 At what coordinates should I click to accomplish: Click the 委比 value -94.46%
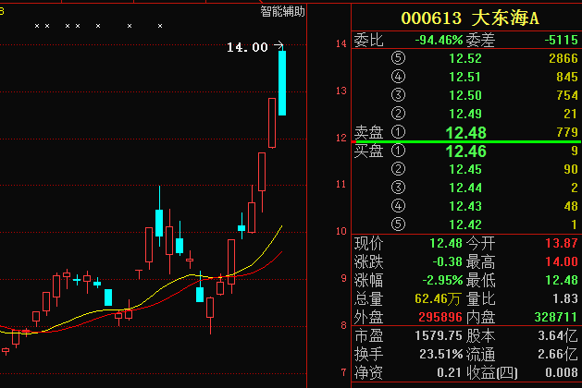(x=439, y=40)
